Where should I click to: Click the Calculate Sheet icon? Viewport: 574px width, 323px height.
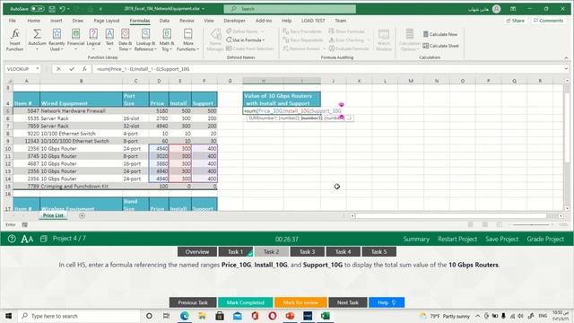click(425, 46)
